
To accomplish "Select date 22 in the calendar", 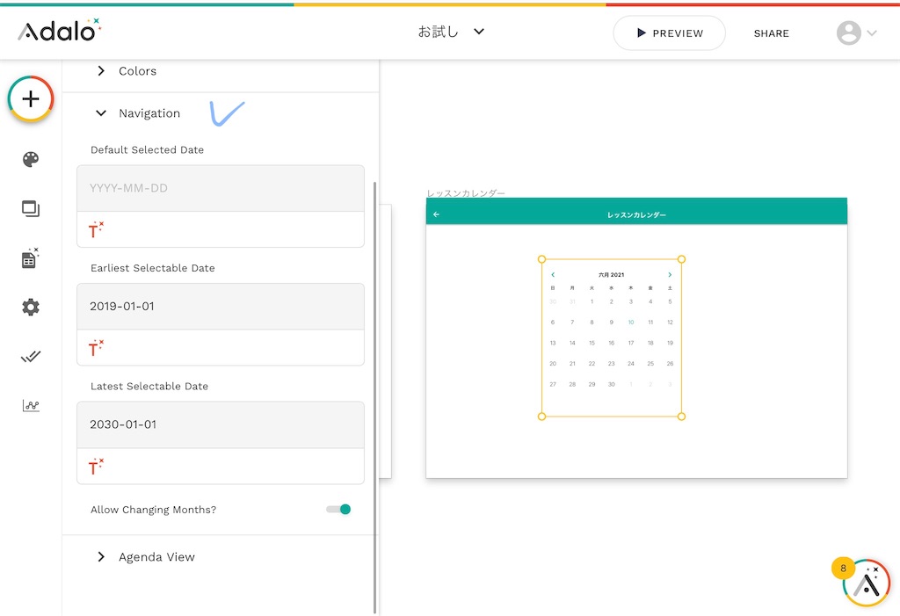I will [592, 364].
